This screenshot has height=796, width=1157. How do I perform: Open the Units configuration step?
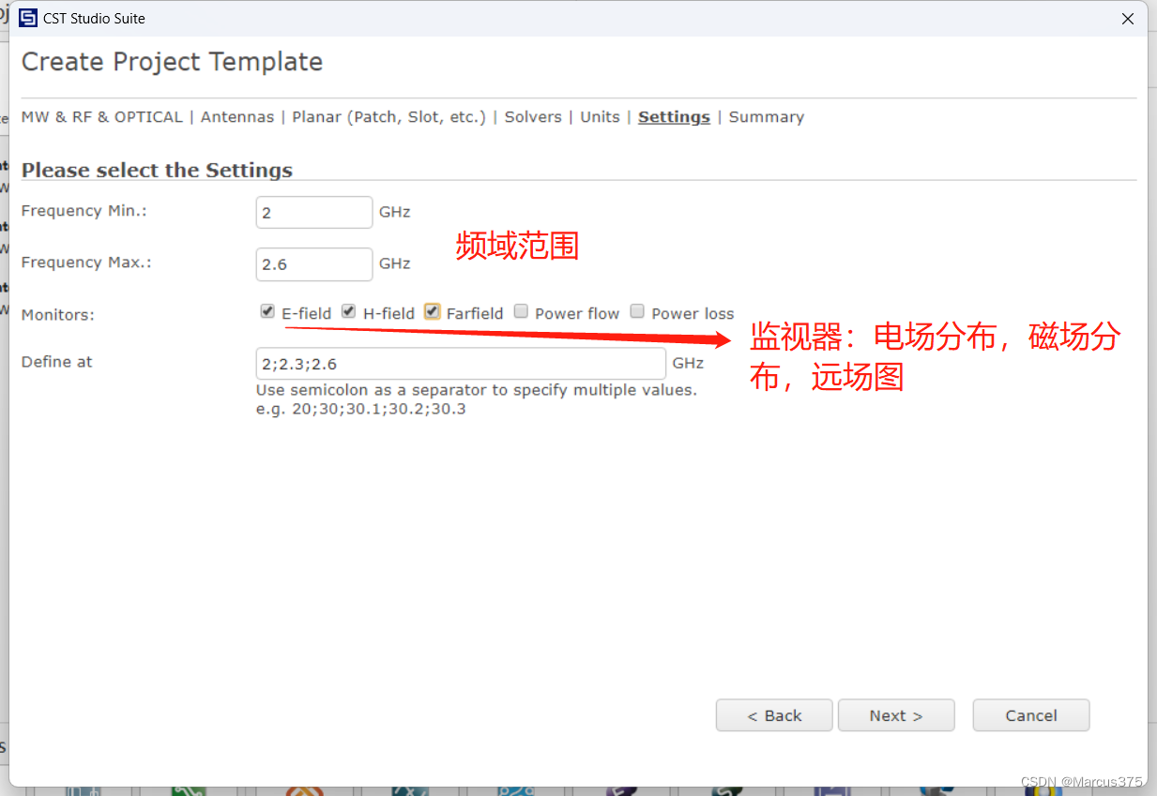(600, 116)
